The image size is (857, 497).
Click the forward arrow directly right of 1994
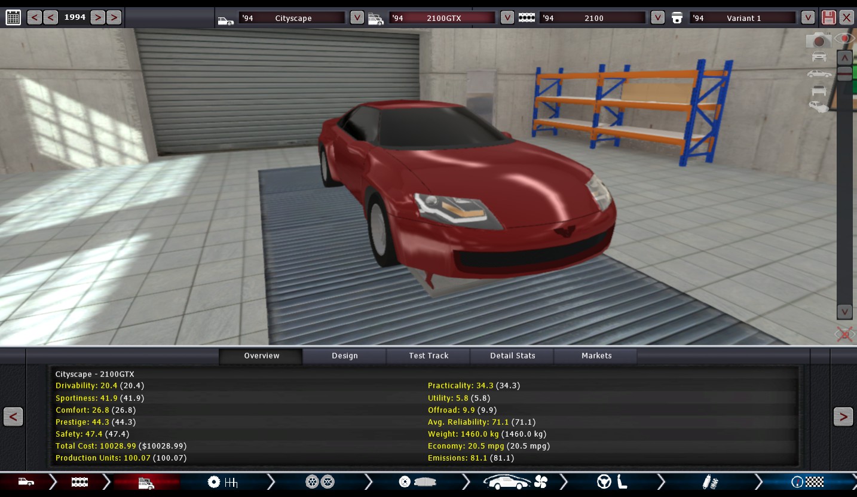(x=97, y=17)
